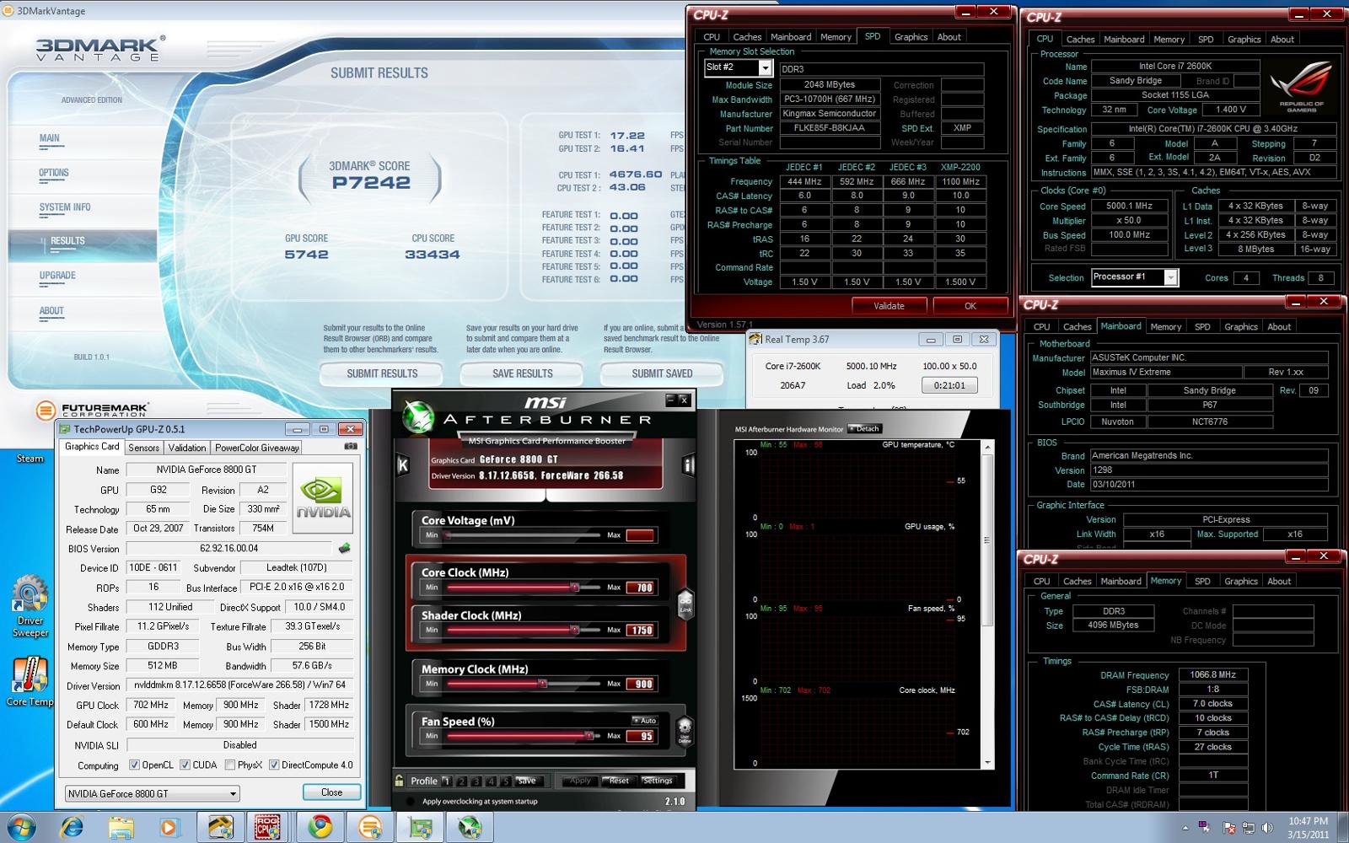Click the clock Link icon in Afterburner
This screenshot has height=843, width=1349.
(685, 603)
